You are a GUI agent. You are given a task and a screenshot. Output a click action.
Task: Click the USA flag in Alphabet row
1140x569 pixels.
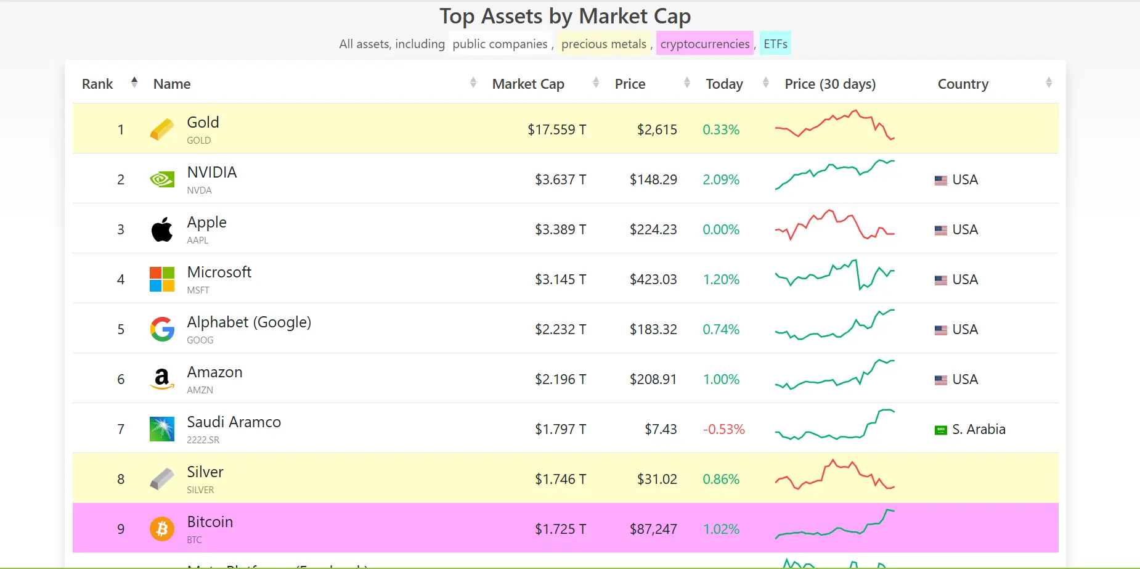pyautogui.click(x=940, y=330)
